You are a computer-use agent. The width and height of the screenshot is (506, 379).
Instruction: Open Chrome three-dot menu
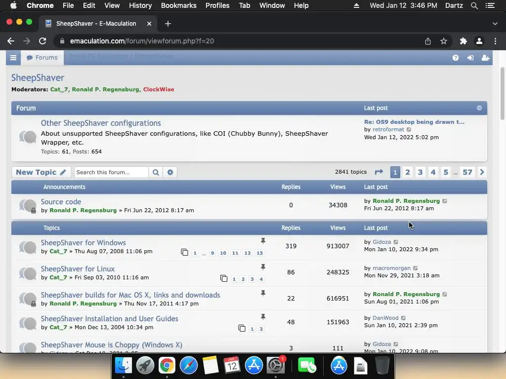click(495, 41)
